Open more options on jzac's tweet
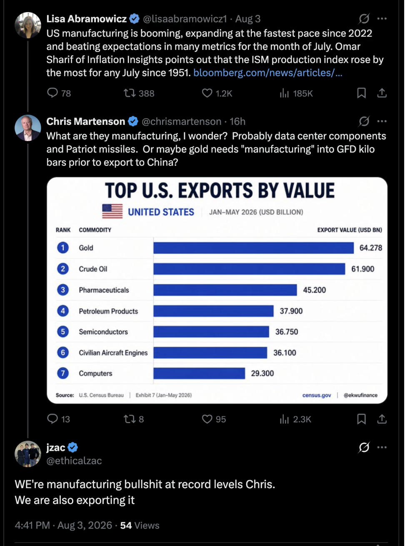 coord(382,447)
